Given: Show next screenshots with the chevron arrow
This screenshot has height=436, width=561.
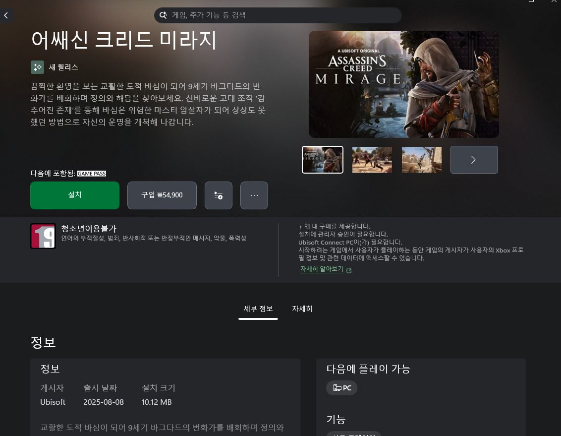Looking at the screenshot, I should [474, 160].
